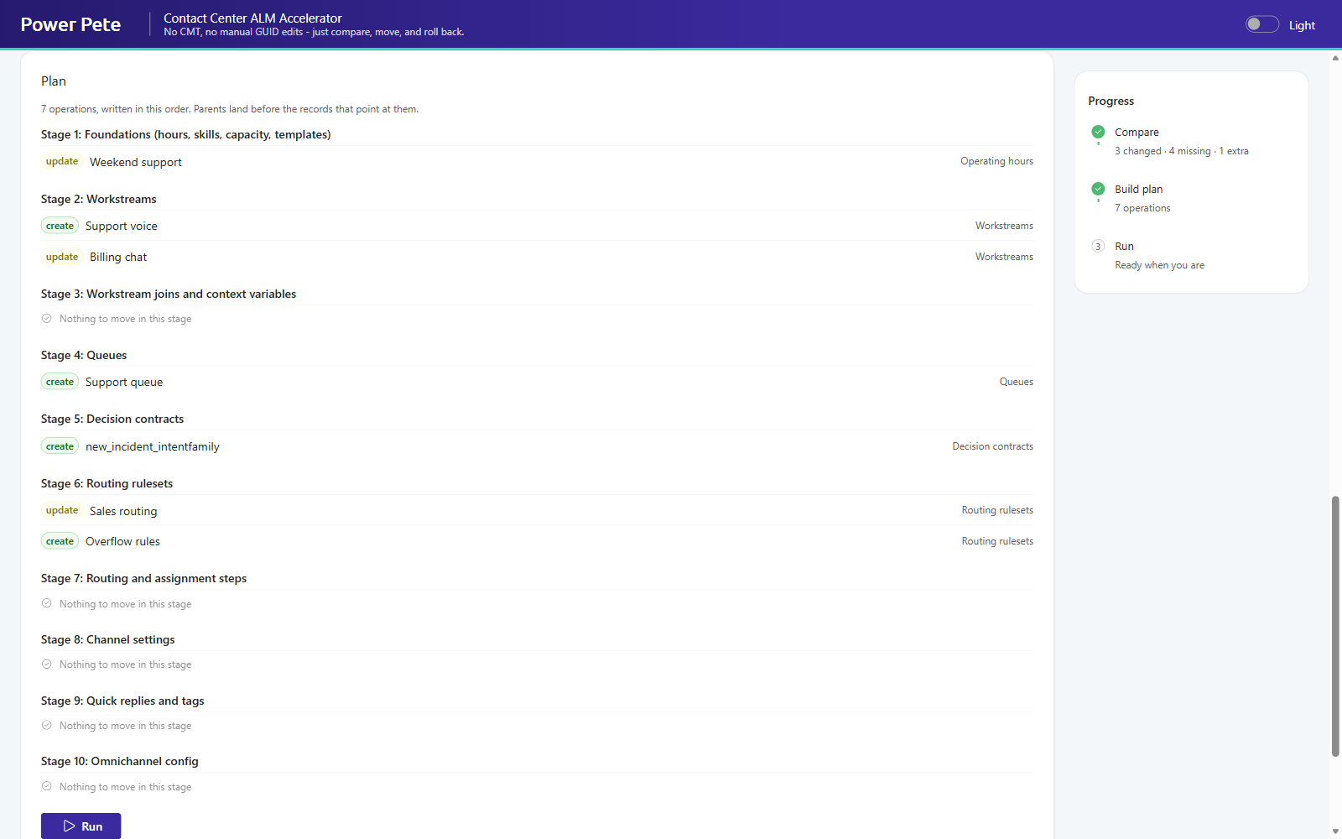Click the Power Pete logo title
The height and width of the screenshot is (839, 1342).
70,24
